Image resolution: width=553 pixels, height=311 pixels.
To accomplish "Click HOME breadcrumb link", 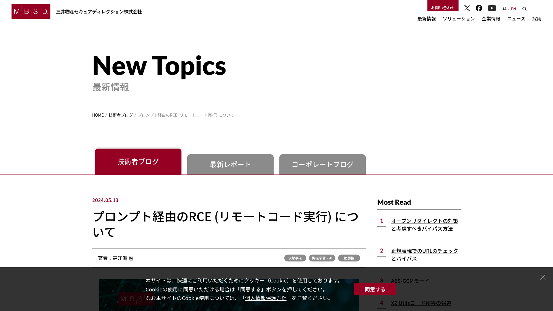I will point(98,115).
